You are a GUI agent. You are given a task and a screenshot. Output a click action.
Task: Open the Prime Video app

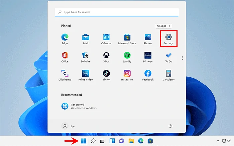click(86, 75)
